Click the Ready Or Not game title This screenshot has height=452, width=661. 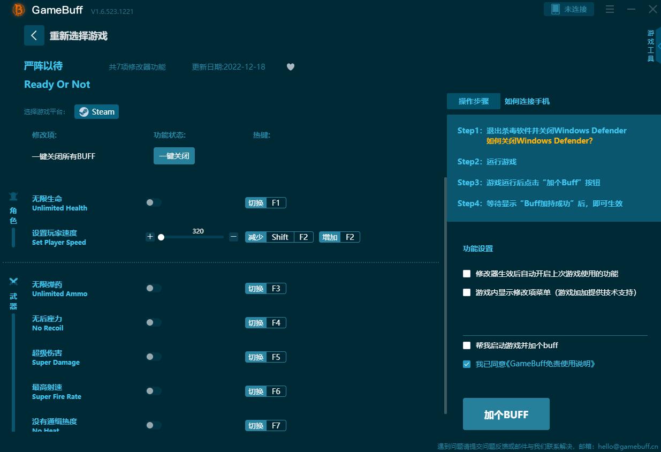click(x=57, y=84)
